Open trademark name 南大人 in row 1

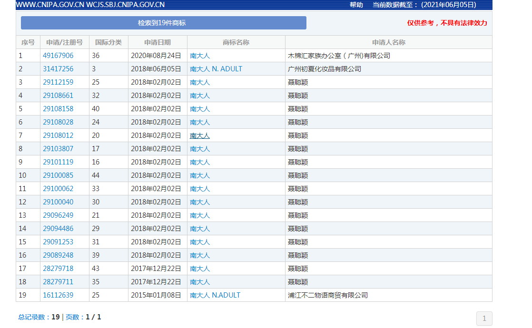pos(199,55)
